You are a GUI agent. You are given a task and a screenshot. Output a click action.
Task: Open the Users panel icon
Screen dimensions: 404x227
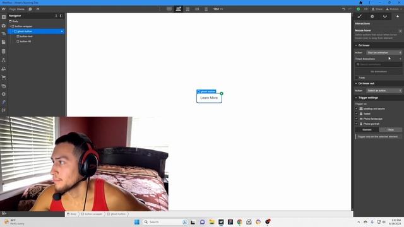[x=4, y=69]
